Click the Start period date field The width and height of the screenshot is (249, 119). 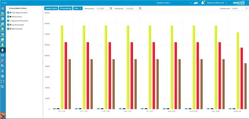[104, 8]
